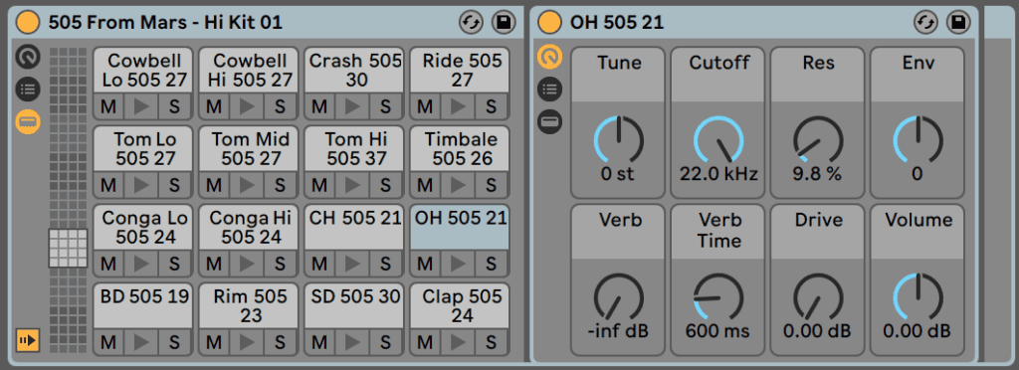Hide Macro controls in OH 505 21 sidebar

click(549, 57)
